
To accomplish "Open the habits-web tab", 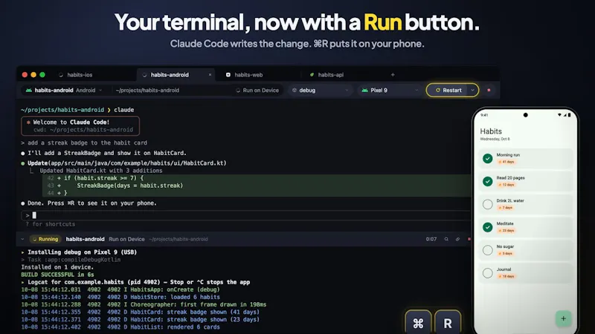I will (248, 75).
